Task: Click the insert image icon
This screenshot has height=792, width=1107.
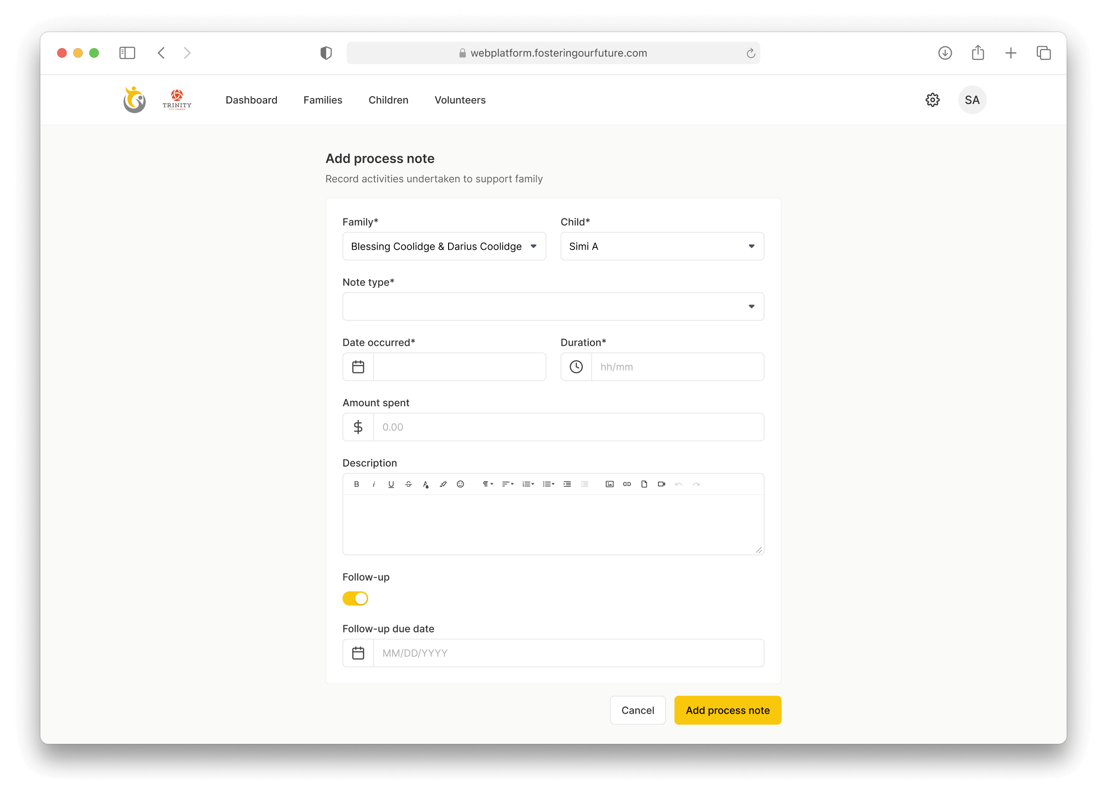Action: click(609, 484)
